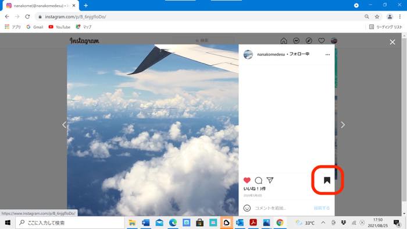
Task: Close the post overlay with X
Action: coord(392,42)
